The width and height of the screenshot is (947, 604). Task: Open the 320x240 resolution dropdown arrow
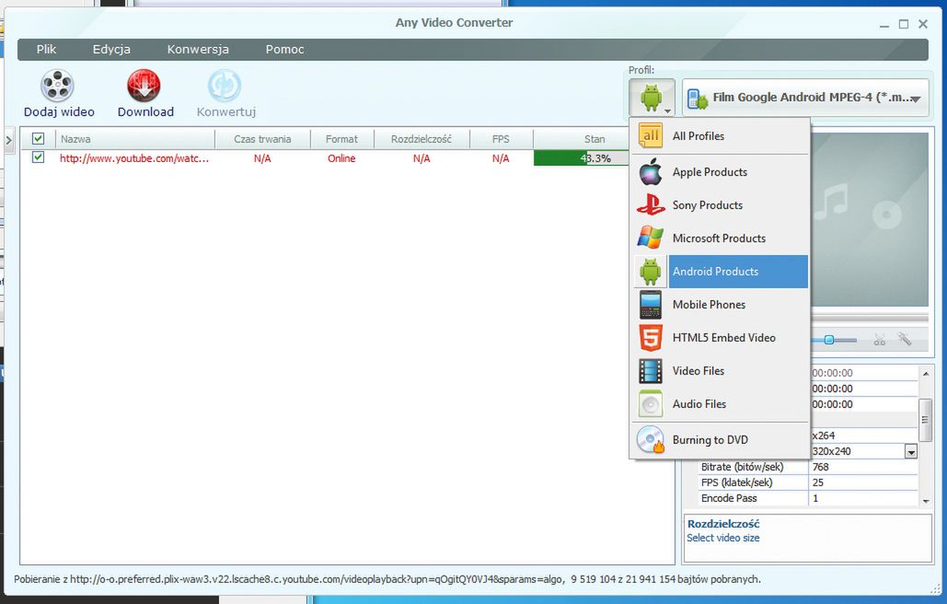tap(911, 451)
